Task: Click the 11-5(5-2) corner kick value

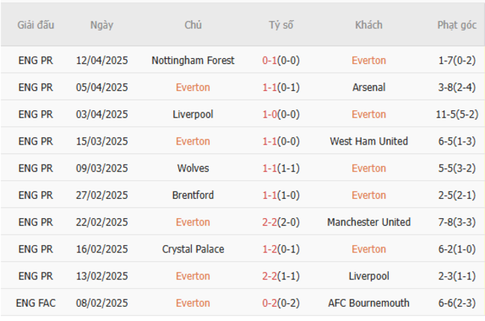Action: coord(457,114)
